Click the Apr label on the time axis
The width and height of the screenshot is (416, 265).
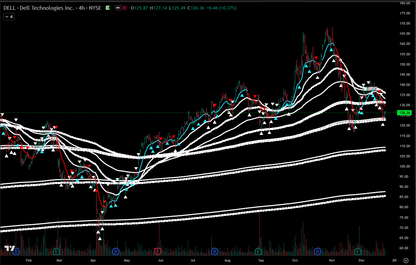coord(93,260)
